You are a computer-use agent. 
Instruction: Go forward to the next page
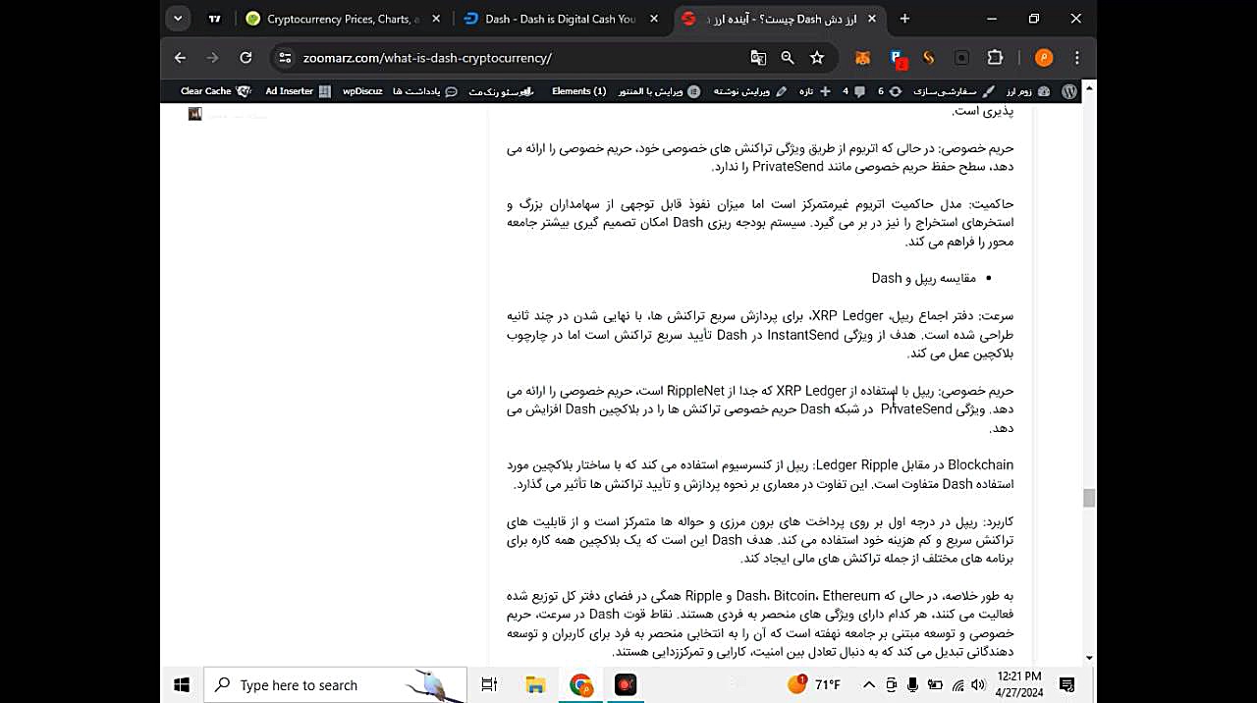pos(212,58)
